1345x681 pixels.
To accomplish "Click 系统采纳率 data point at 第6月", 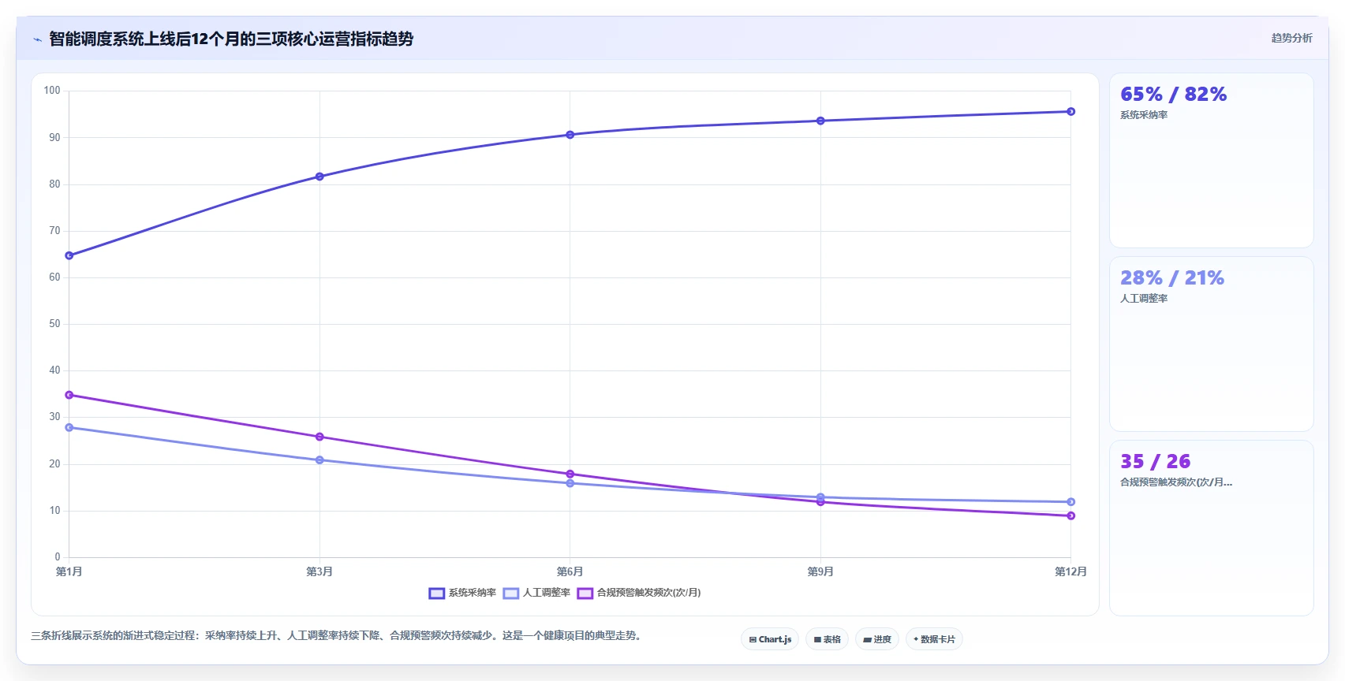I will (570, 135).
